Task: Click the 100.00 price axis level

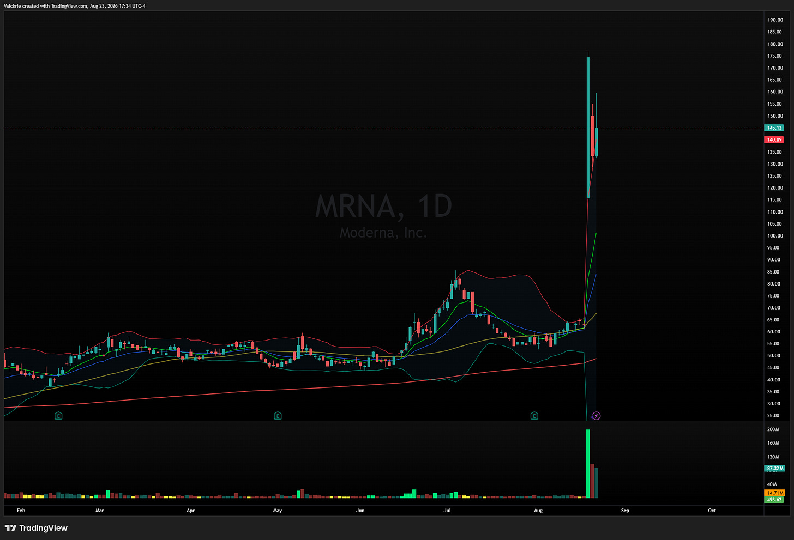Action: click(x=775, y=236)
